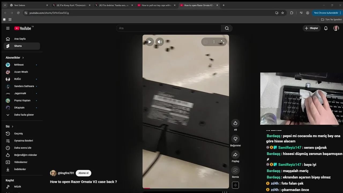Switch to How to pull out key caps tab
343x193 pixels.
pyautogui.click(x=156, y=5)
